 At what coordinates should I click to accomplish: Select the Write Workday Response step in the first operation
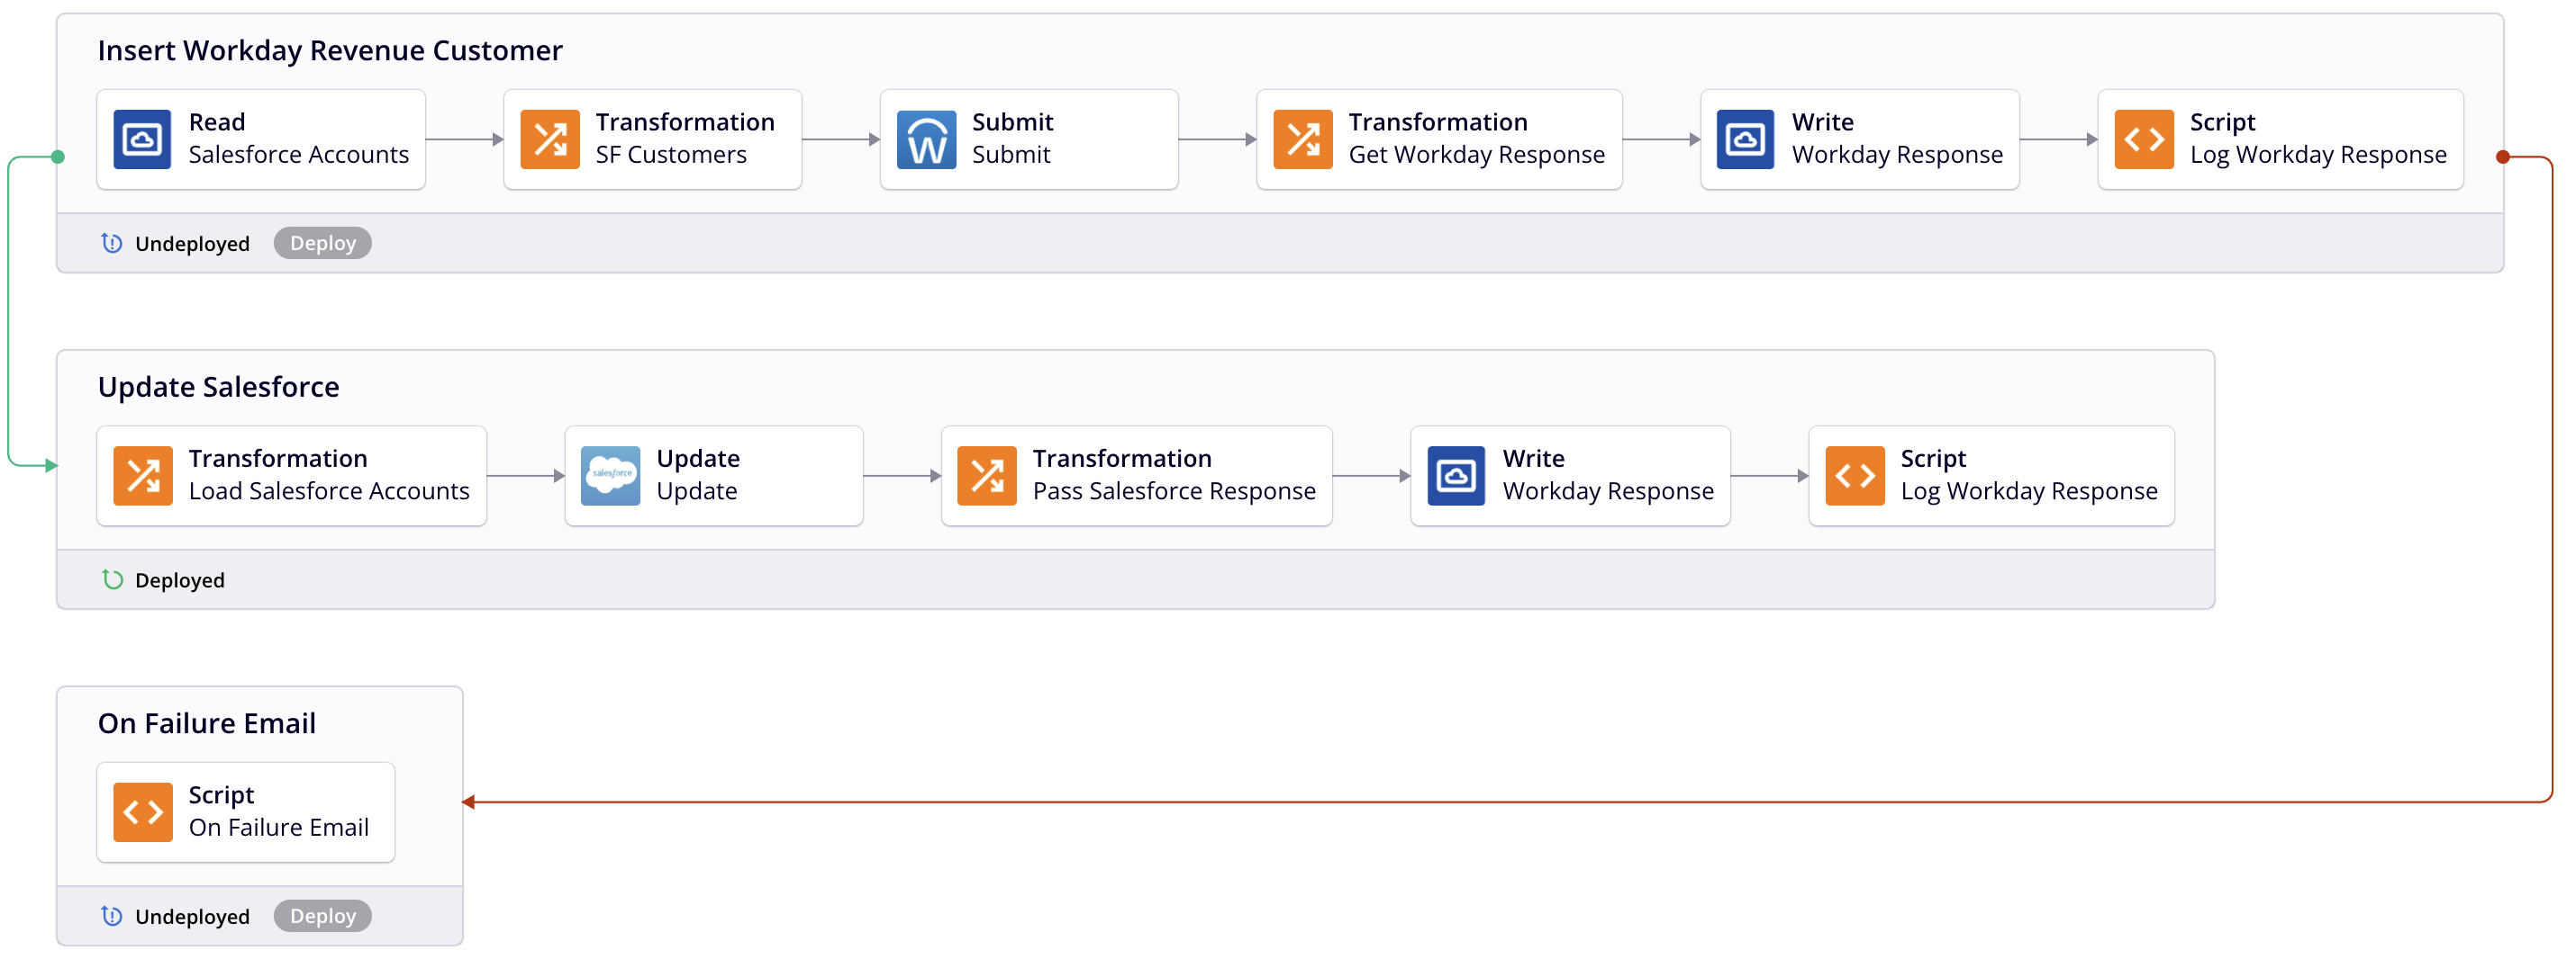point(1860,139)
